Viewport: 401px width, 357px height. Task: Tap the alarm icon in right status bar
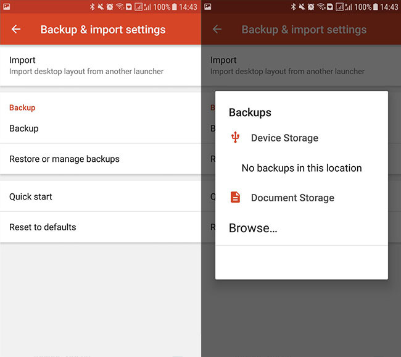coord(311,7)
